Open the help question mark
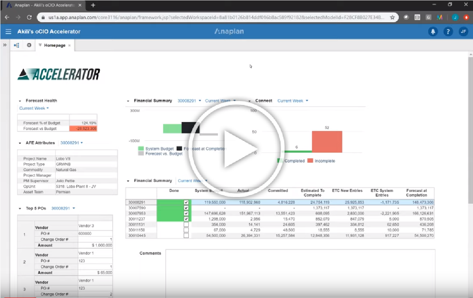 coord(448,32)
